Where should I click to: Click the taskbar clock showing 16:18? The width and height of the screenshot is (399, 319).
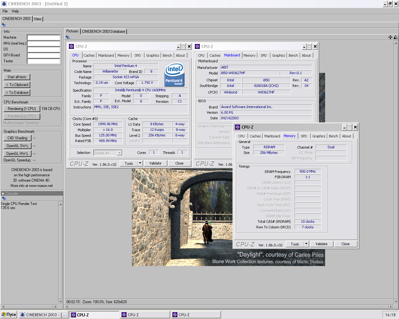[390, 315]
